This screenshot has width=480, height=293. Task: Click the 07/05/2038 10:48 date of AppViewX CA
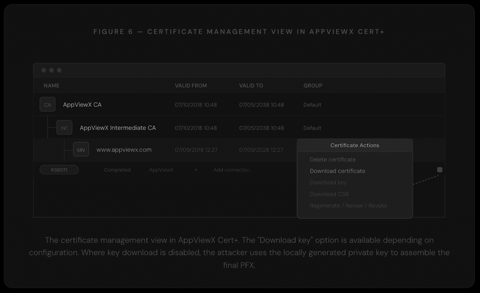tap(262, 105)
